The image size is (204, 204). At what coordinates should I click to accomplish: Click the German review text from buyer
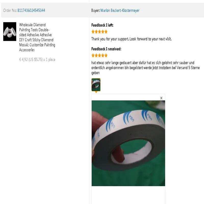coord(145,68)
